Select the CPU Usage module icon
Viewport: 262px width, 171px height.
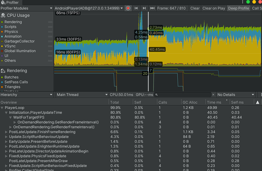coord(3,15)
